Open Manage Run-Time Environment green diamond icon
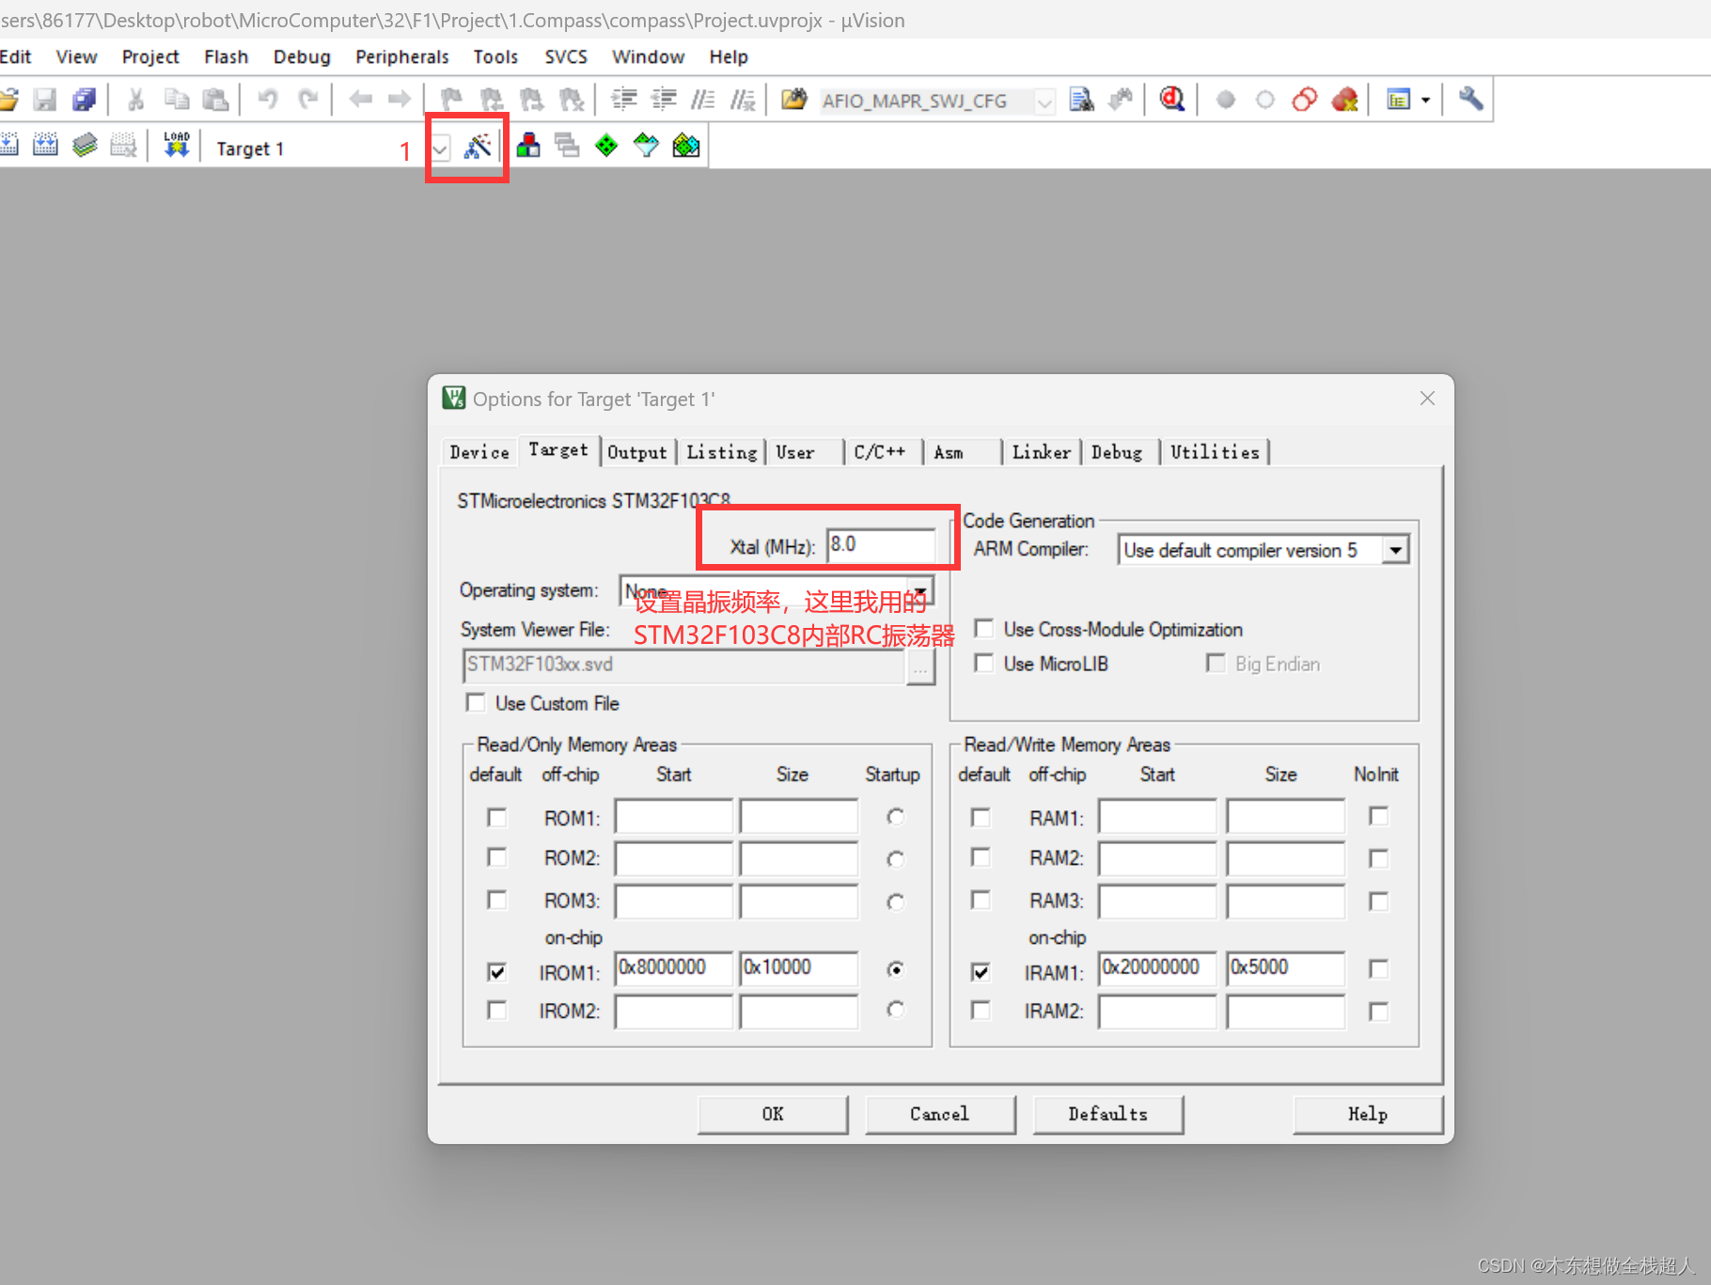The image size is (1711, 1285). click(606, 145)
